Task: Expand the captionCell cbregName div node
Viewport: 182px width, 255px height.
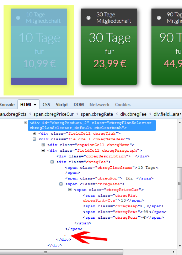Action: (x=43, y=145)
